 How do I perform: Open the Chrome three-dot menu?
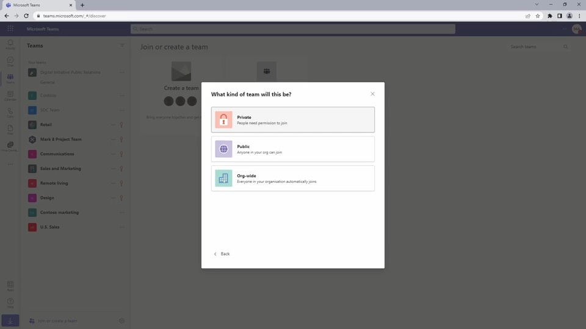pyautogui.click(x=579, y=16)
